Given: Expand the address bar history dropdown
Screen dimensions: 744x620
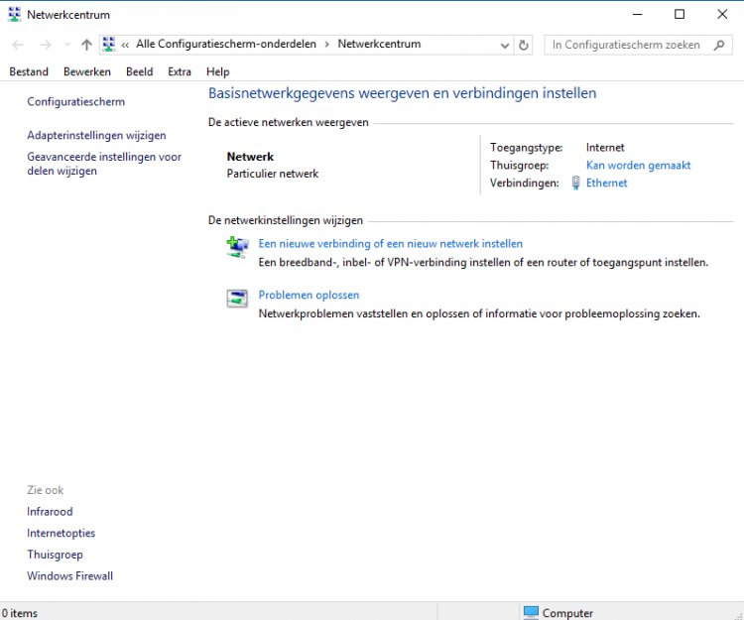Looking at the screenshot, I should tap(504, 45).
